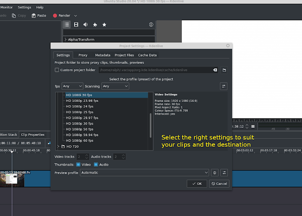Close the Project Settings dialog
This screenshot has height=216, width=302.
coord(228,46)
